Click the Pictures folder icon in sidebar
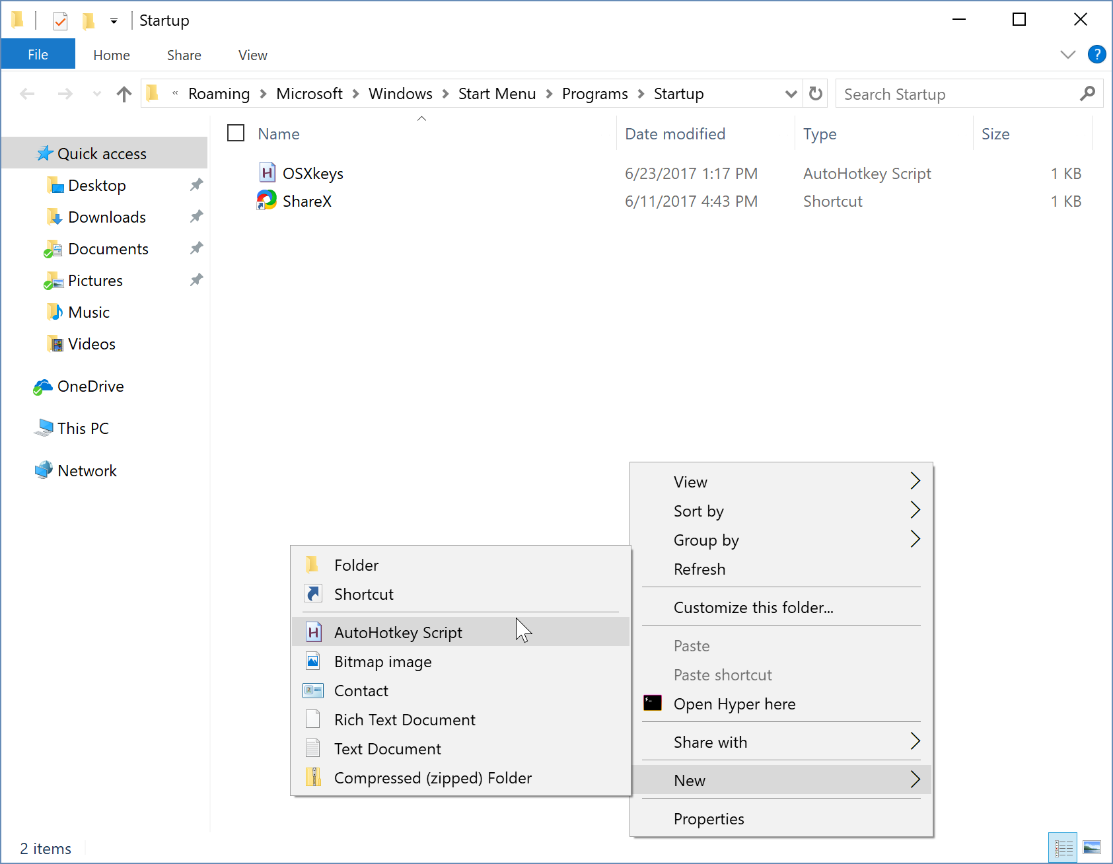Screen dimensions: 1113x864 coord(53,281)
